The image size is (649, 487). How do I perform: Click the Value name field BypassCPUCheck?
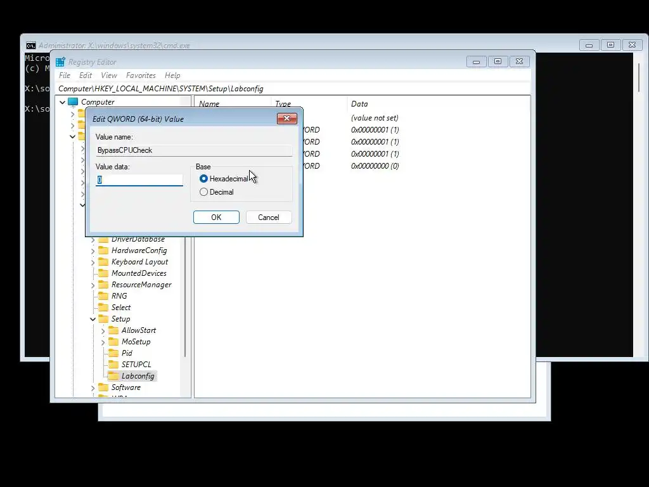coord(194,150)
